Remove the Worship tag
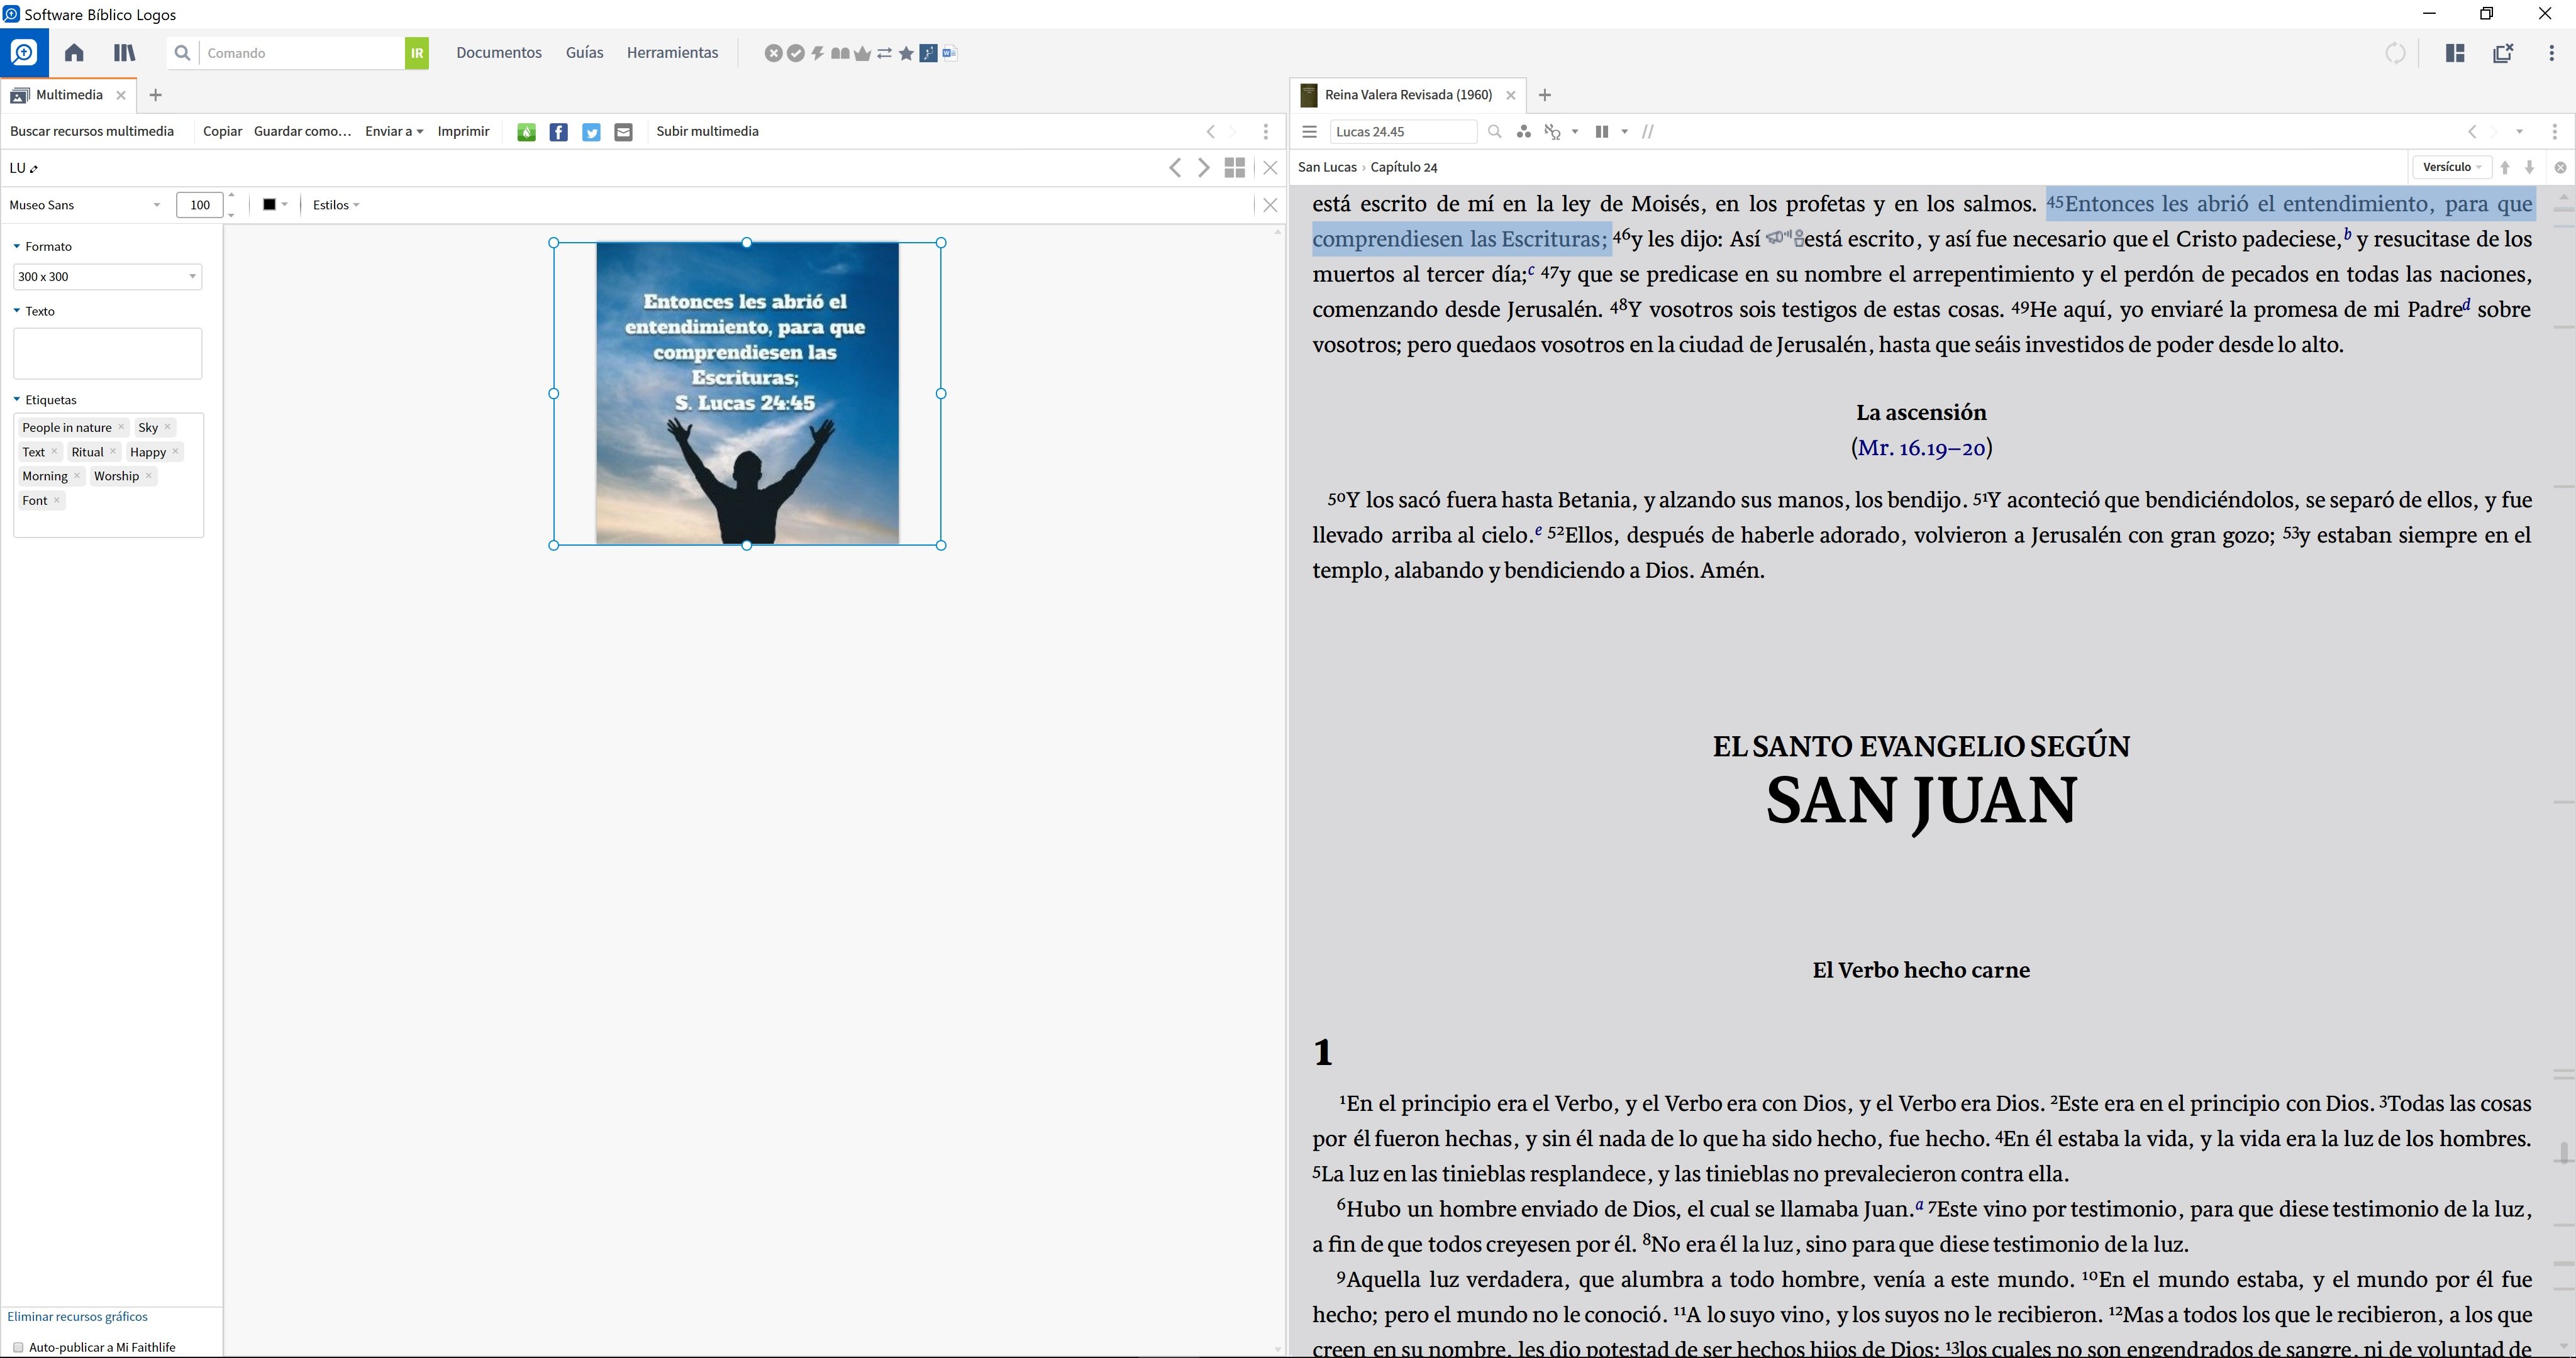 [x=149, y=476]
